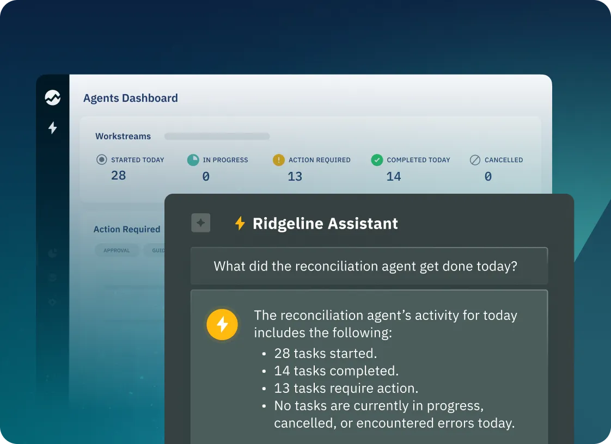This screenshot has height=444, width=611.
Task: Click the STARTED TODAY label
Action: point(138,159)
